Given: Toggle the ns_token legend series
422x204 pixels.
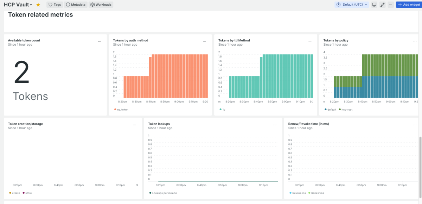Looking at the screenshot, I should click(122, 110).
